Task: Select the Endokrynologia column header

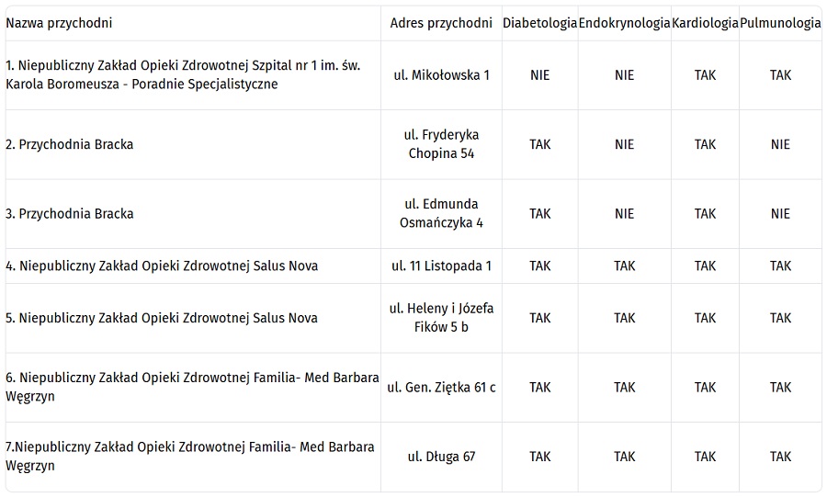Action: (x=624, y=23)
